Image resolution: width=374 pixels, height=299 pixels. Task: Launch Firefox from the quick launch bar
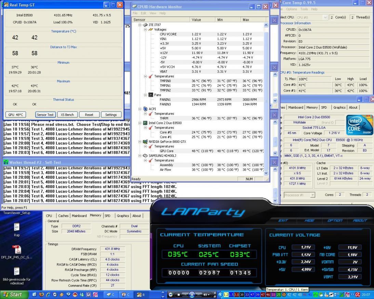pyautogui.click(x=41, y=295)
